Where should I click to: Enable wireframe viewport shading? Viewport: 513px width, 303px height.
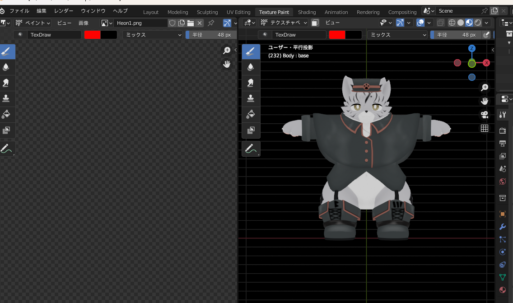452,23
